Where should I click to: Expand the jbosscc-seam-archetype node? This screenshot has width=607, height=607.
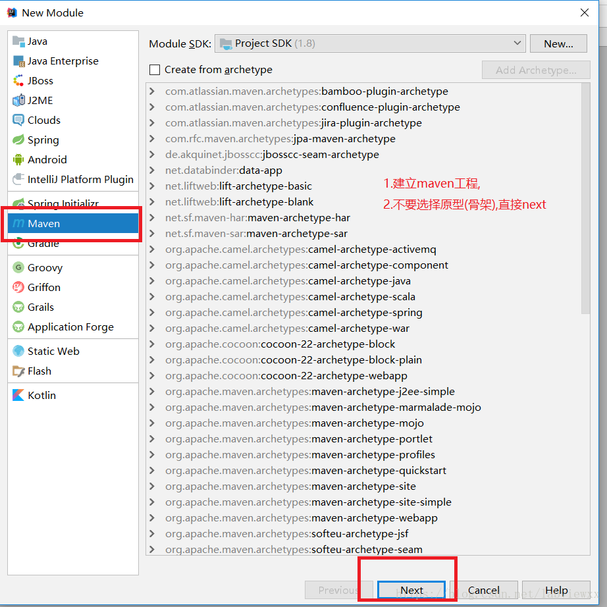click(x=152, y=155)
